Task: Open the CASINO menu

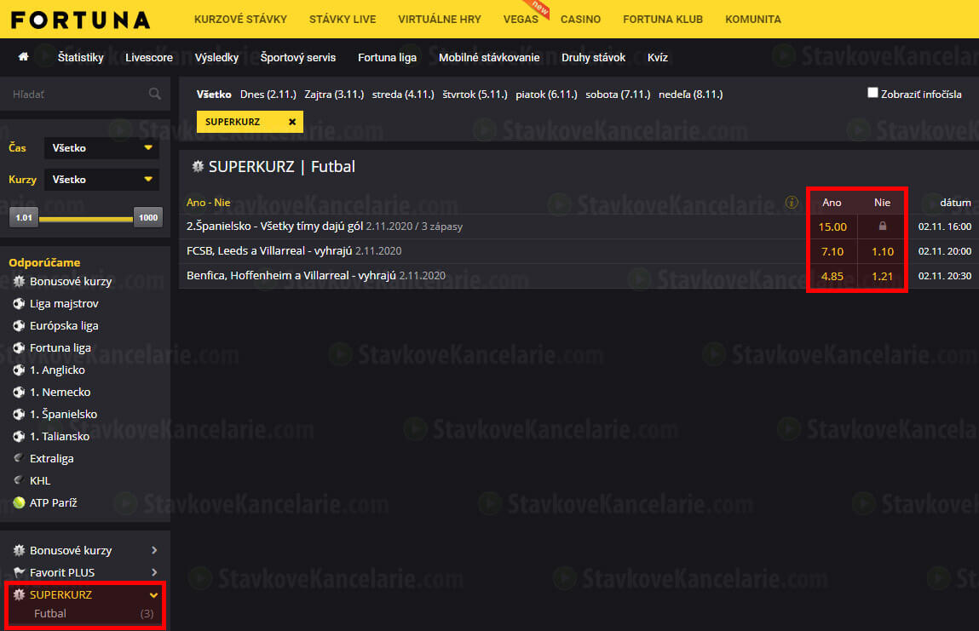Action: pos(580,20)
